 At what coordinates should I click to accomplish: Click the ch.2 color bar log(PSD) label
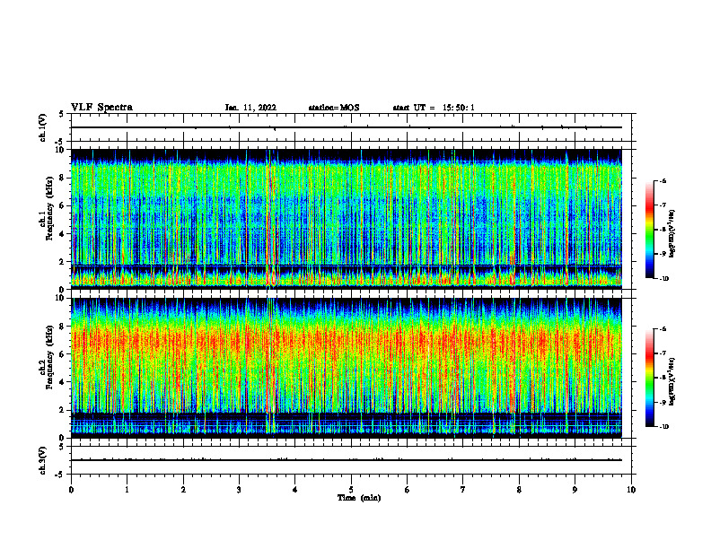672,381
